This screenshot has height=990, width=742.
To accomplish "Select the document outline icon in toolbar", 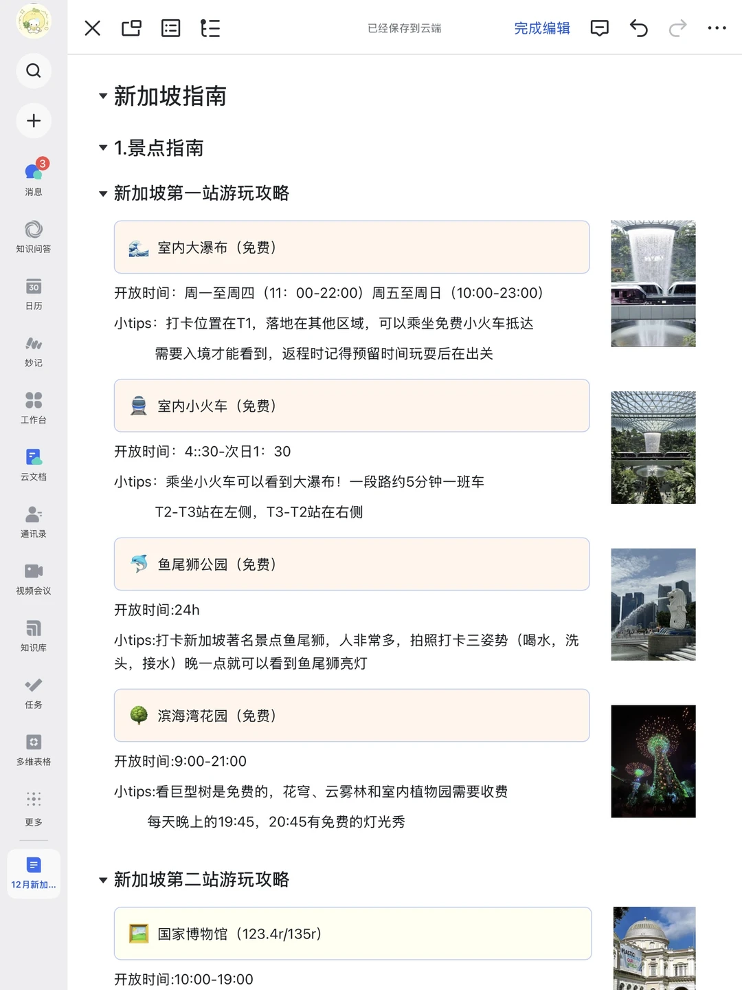I will point(210,28).
